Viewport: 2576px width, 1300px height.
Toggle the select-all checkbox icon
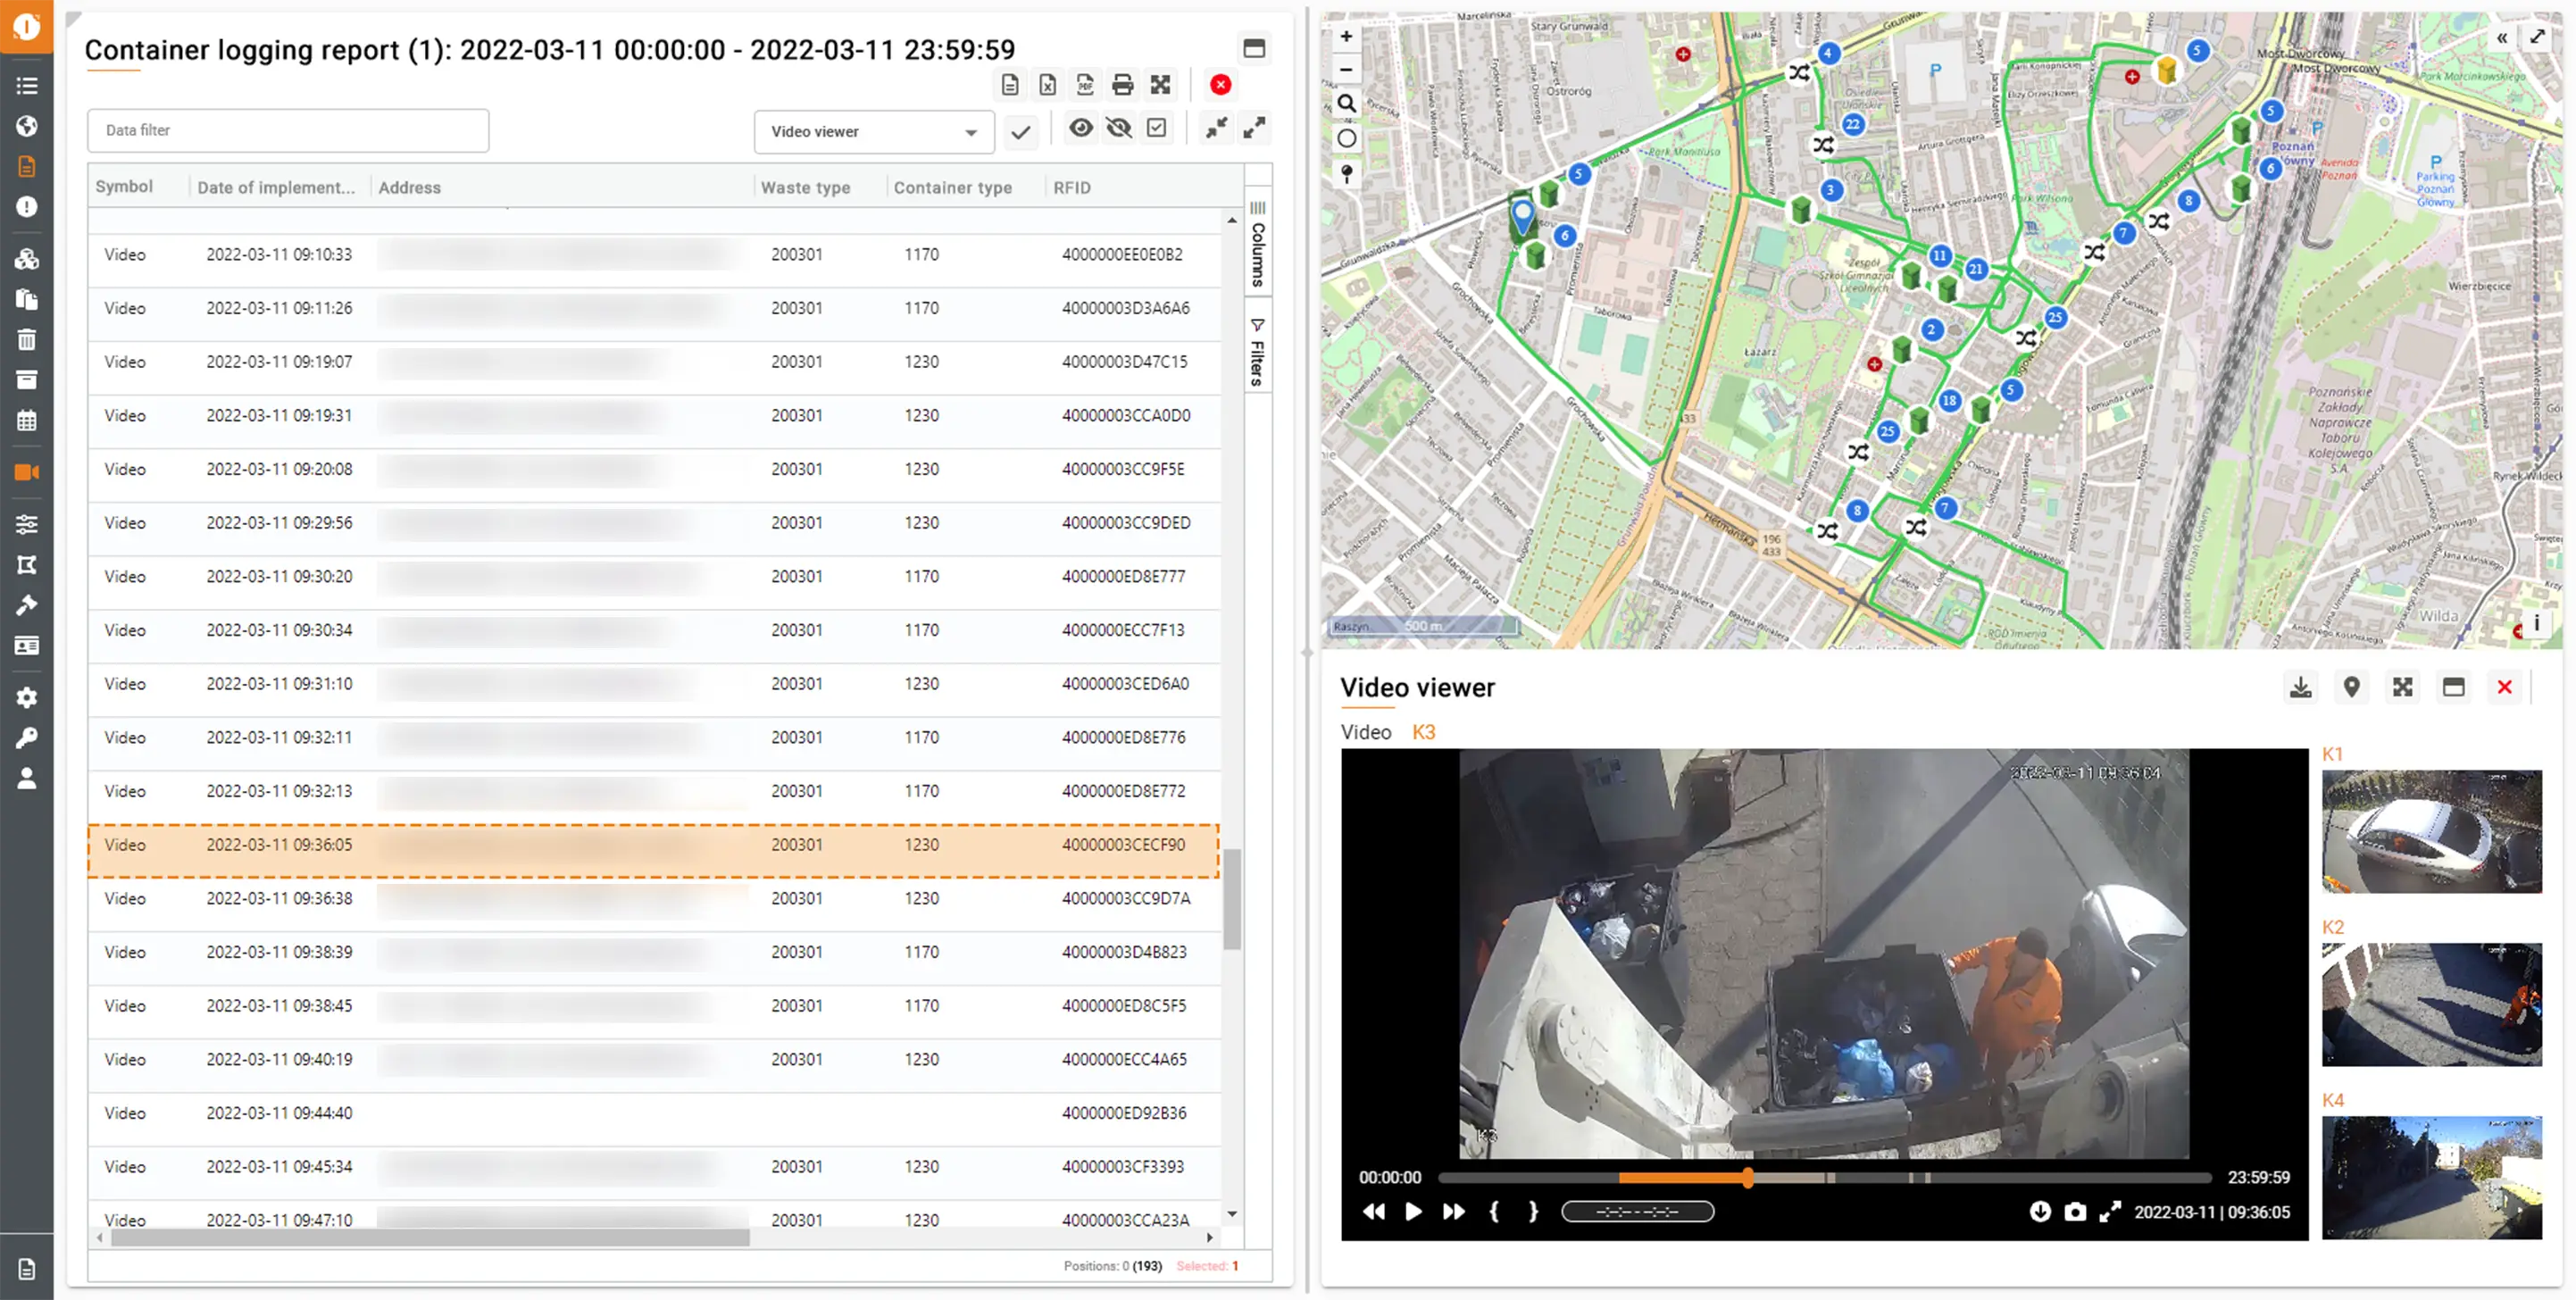click(x=1157, y=128)
